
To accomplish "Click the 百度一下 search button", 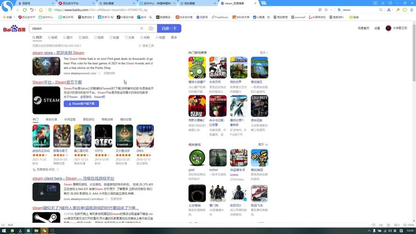I will (169, 29).
